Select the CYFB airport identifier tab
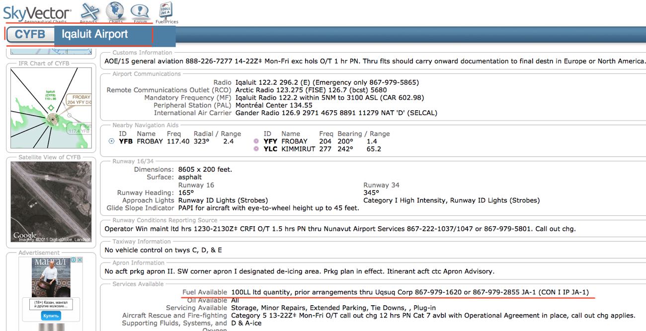The image size is (646, 331). (30, 34)
